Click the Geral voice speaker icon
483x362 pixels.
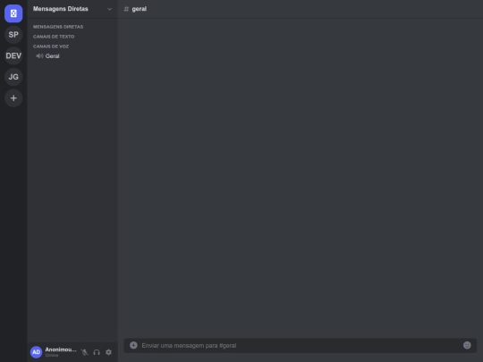39,56
